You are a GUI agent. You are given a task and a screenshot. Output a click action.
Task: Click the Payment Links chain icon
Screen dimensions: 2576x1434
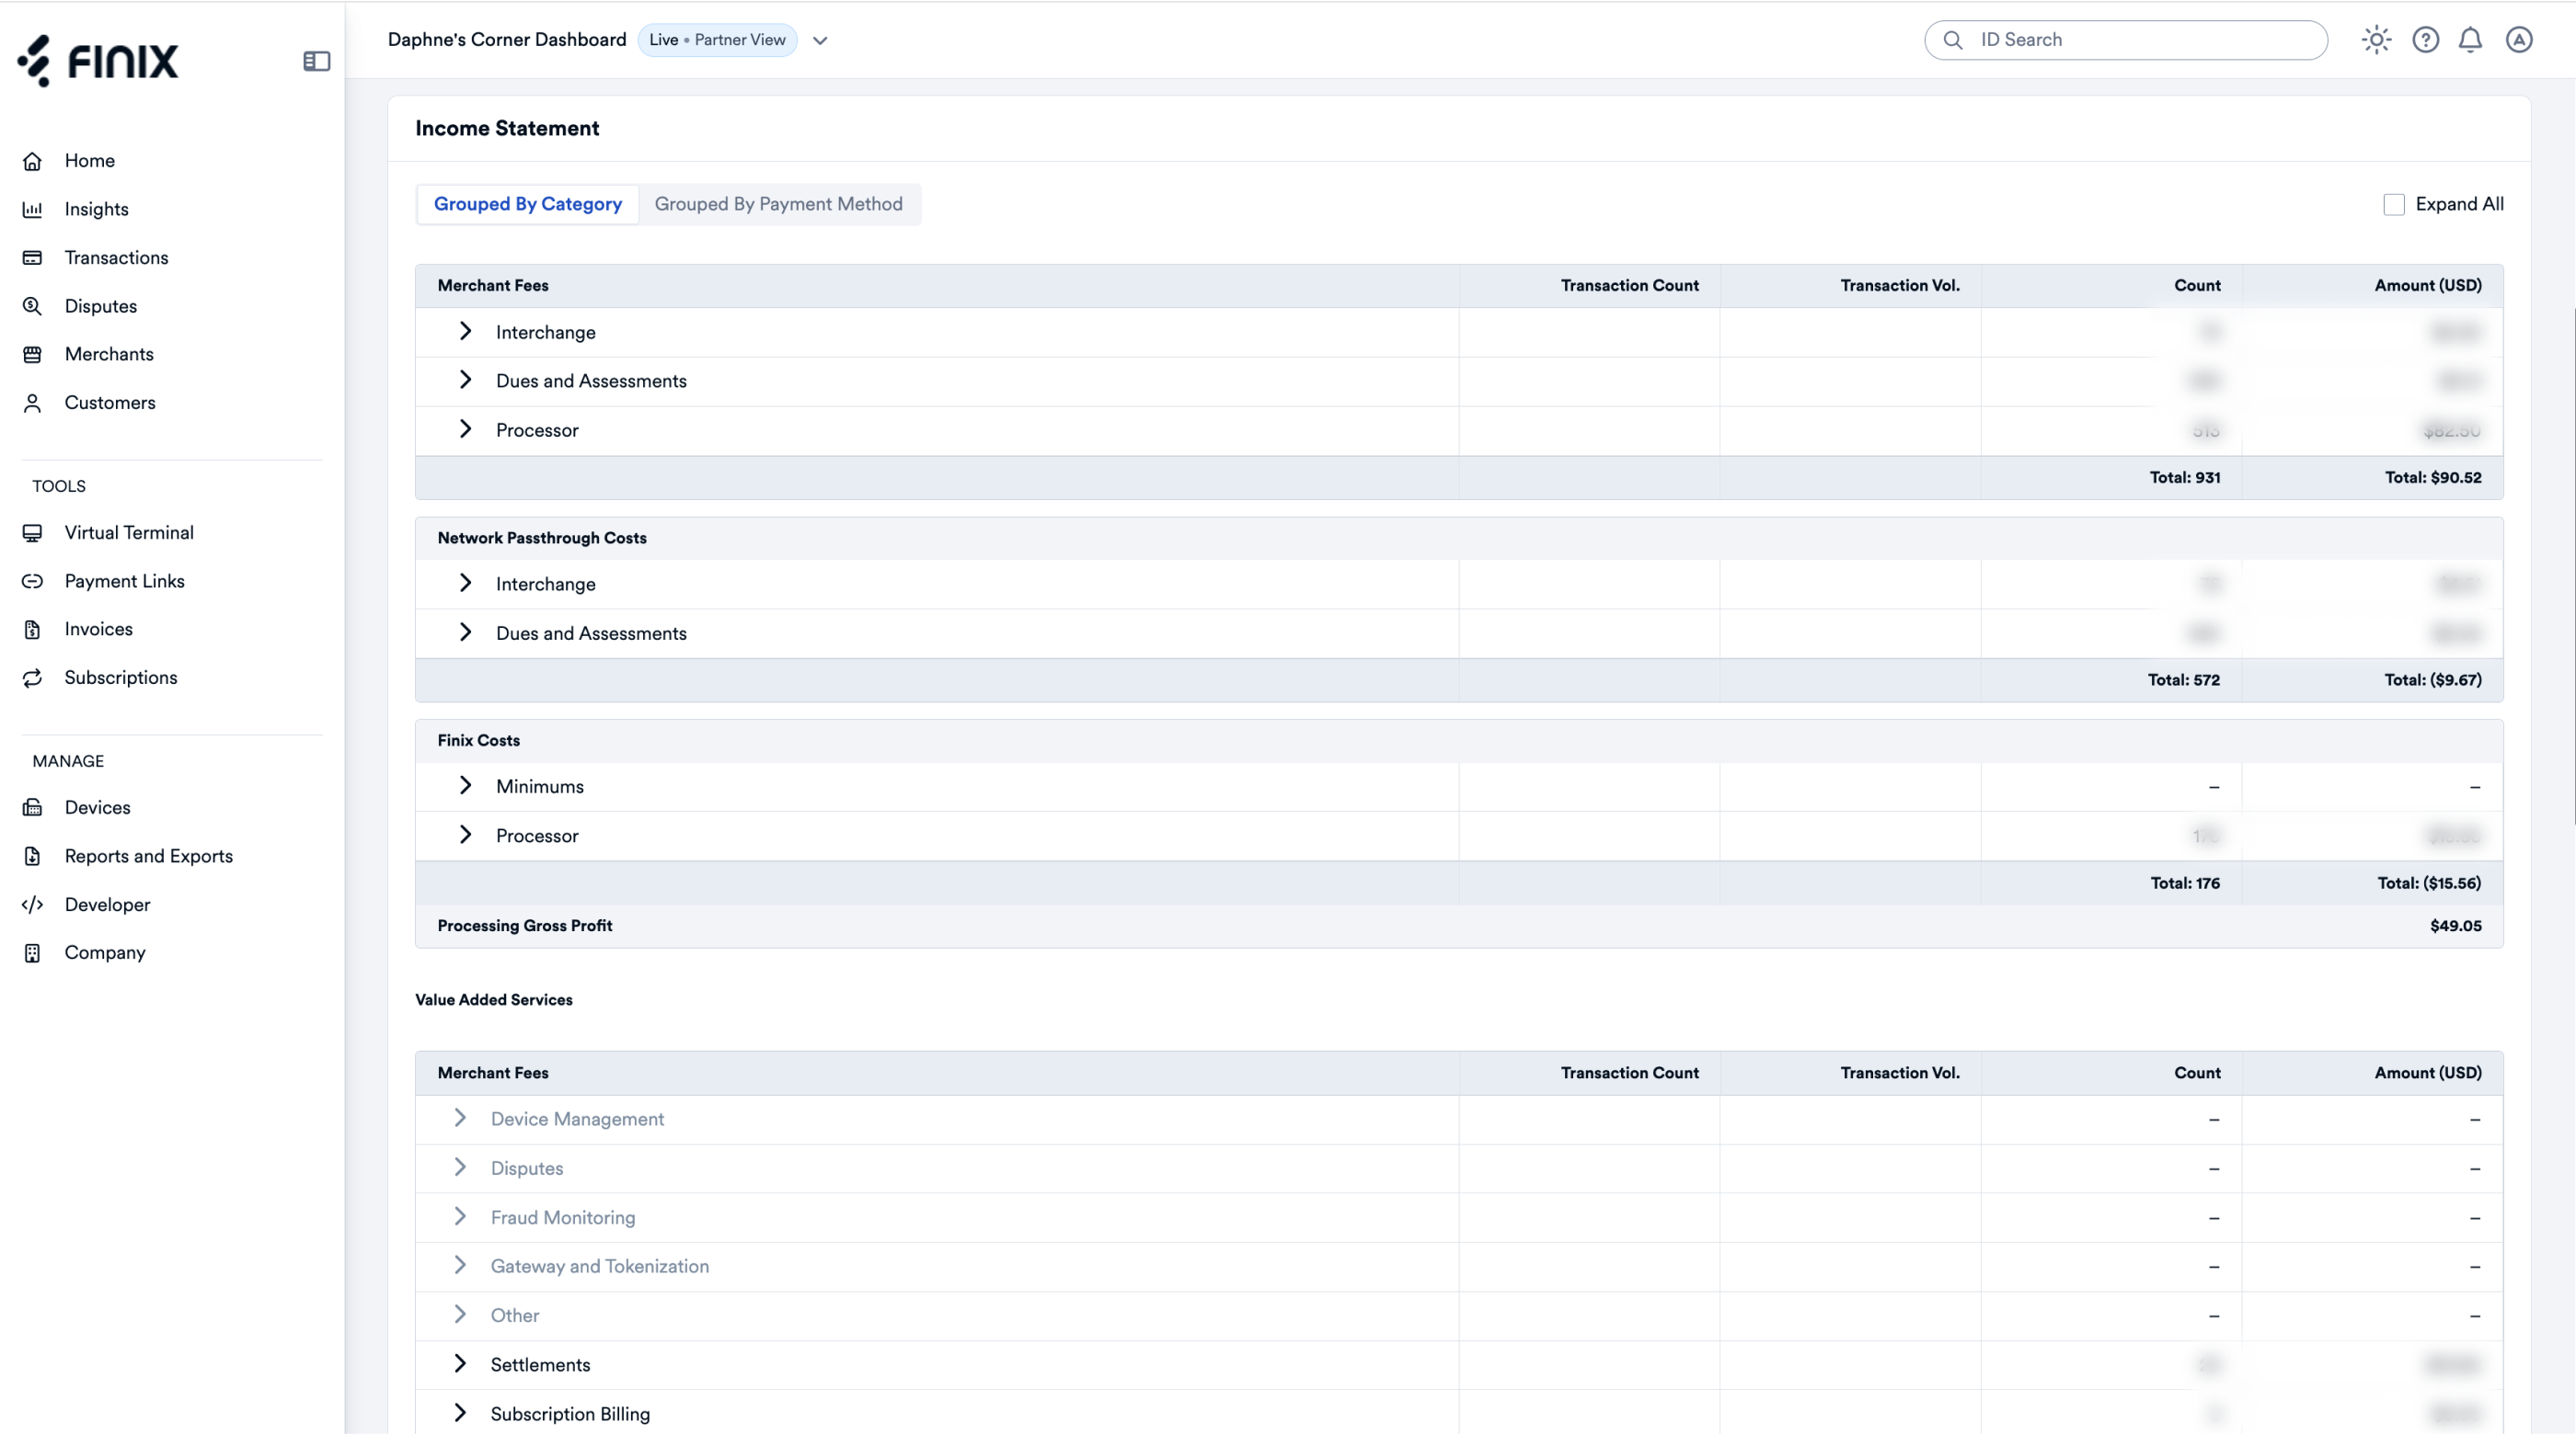(32, 582)
